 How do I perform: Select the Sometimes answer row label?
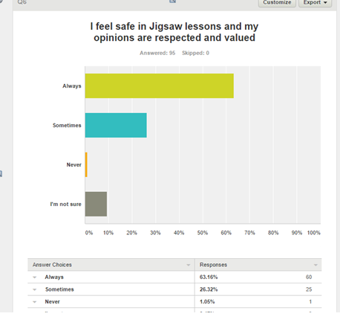[59, 289]
